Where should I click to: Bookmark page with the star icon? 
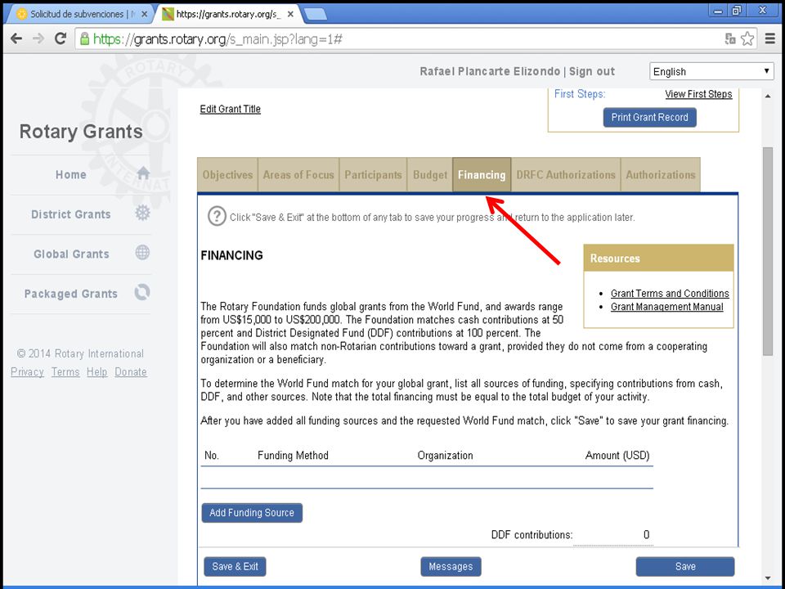pyautogui.click(x=747, y=38)
